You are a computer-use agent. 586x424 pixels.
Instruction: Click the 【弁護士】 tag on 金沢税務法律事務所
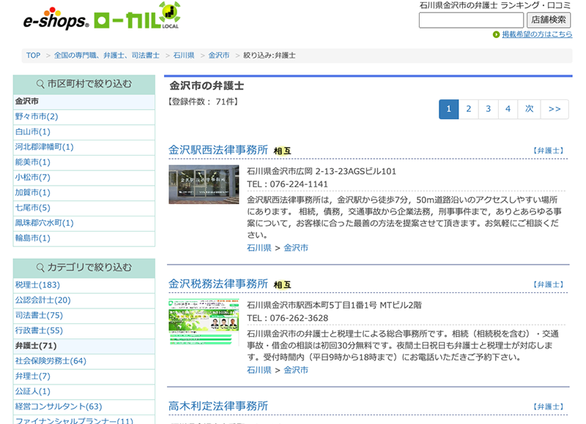click(x=548, y=285)
